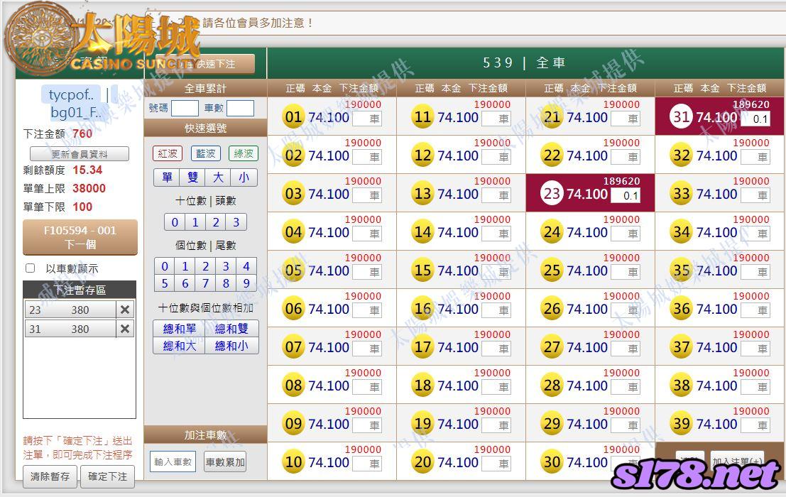Toggle 總和大 sum big selection
The width and height of the screenshot is (786, 497).
pos(180,346)
